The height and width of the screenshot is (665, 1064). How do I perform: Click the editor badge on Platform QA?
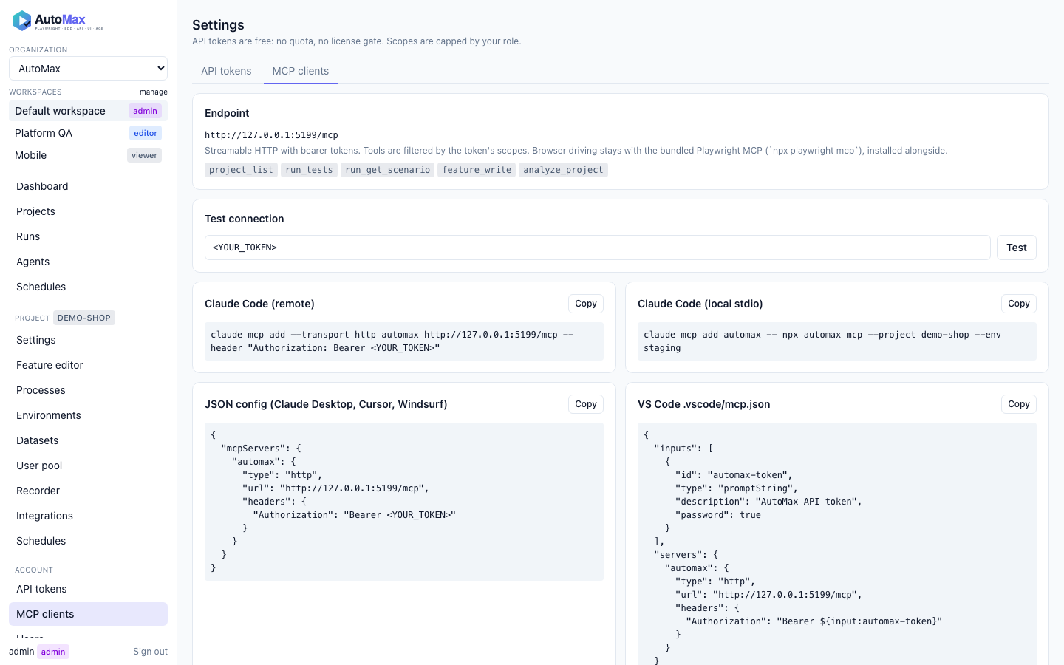click(146, 133)
